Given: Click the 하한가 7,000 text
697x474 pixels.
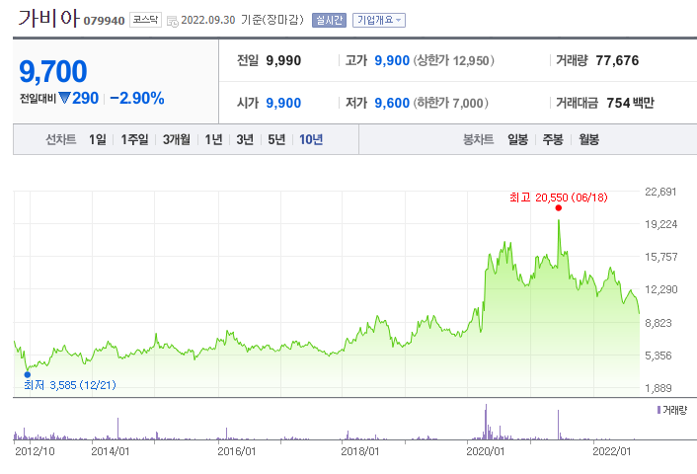Looking at the screenshot, I should coord(451,103).
